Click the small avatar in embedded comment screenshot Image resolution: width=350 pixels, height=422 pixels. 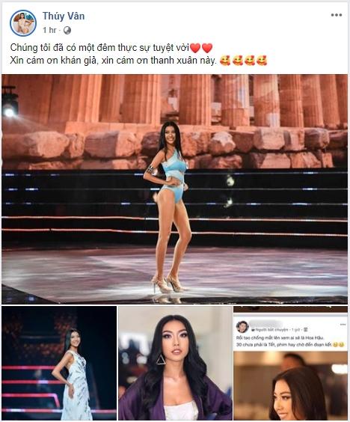pos(242,327)
